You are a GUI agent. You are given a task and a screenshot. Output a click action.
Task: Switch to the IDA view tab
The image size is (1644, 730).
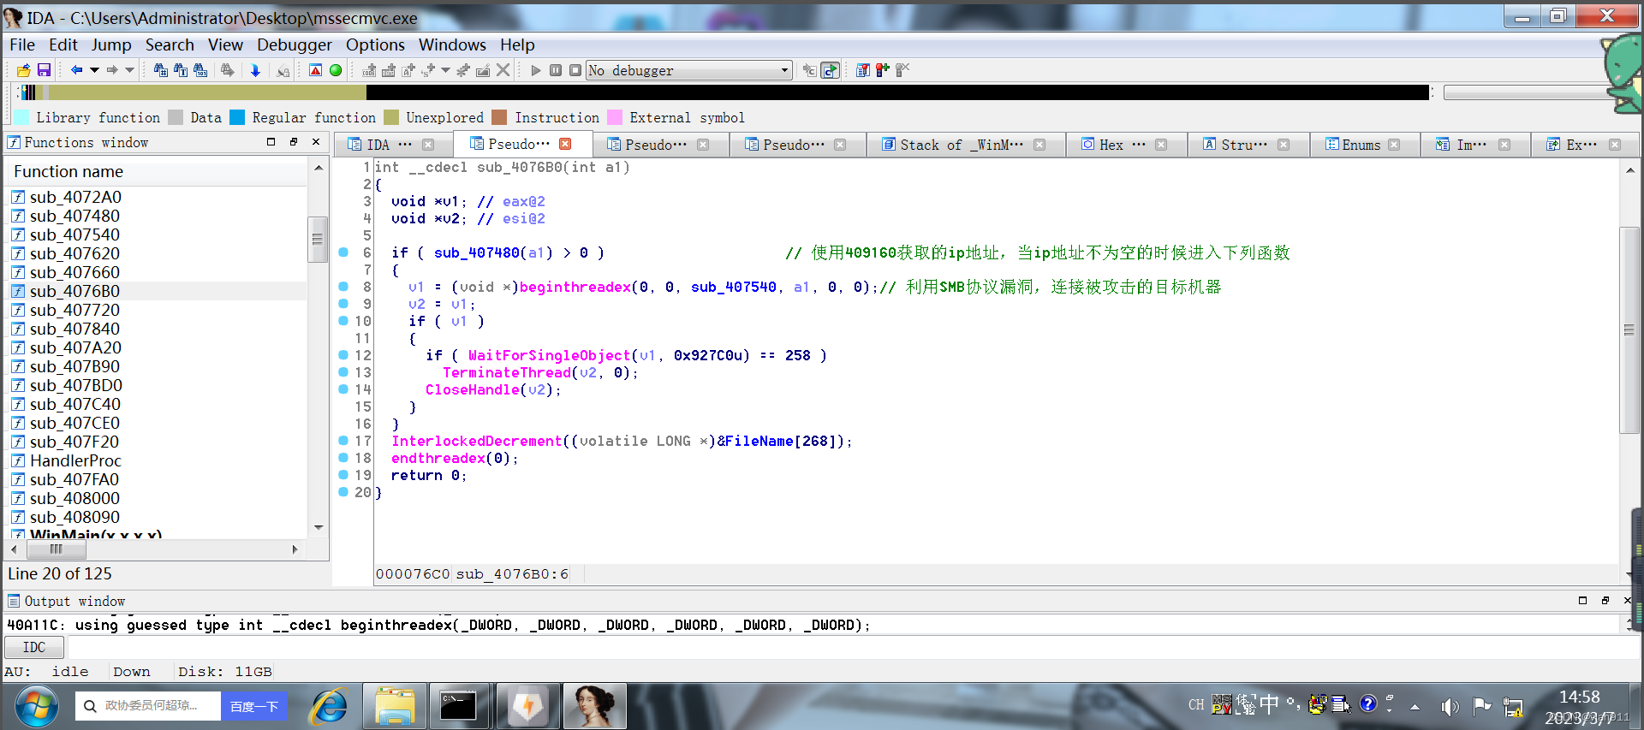(x=390, y=145)
